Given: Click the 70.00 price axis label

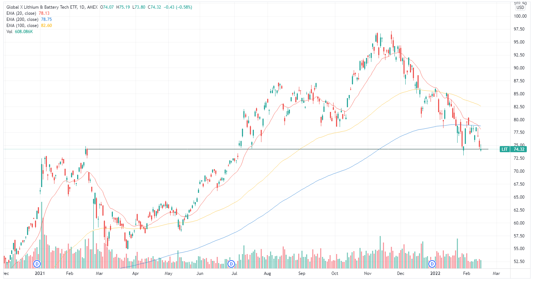Looking at the screenshot, I should click(x=520, y=171).
